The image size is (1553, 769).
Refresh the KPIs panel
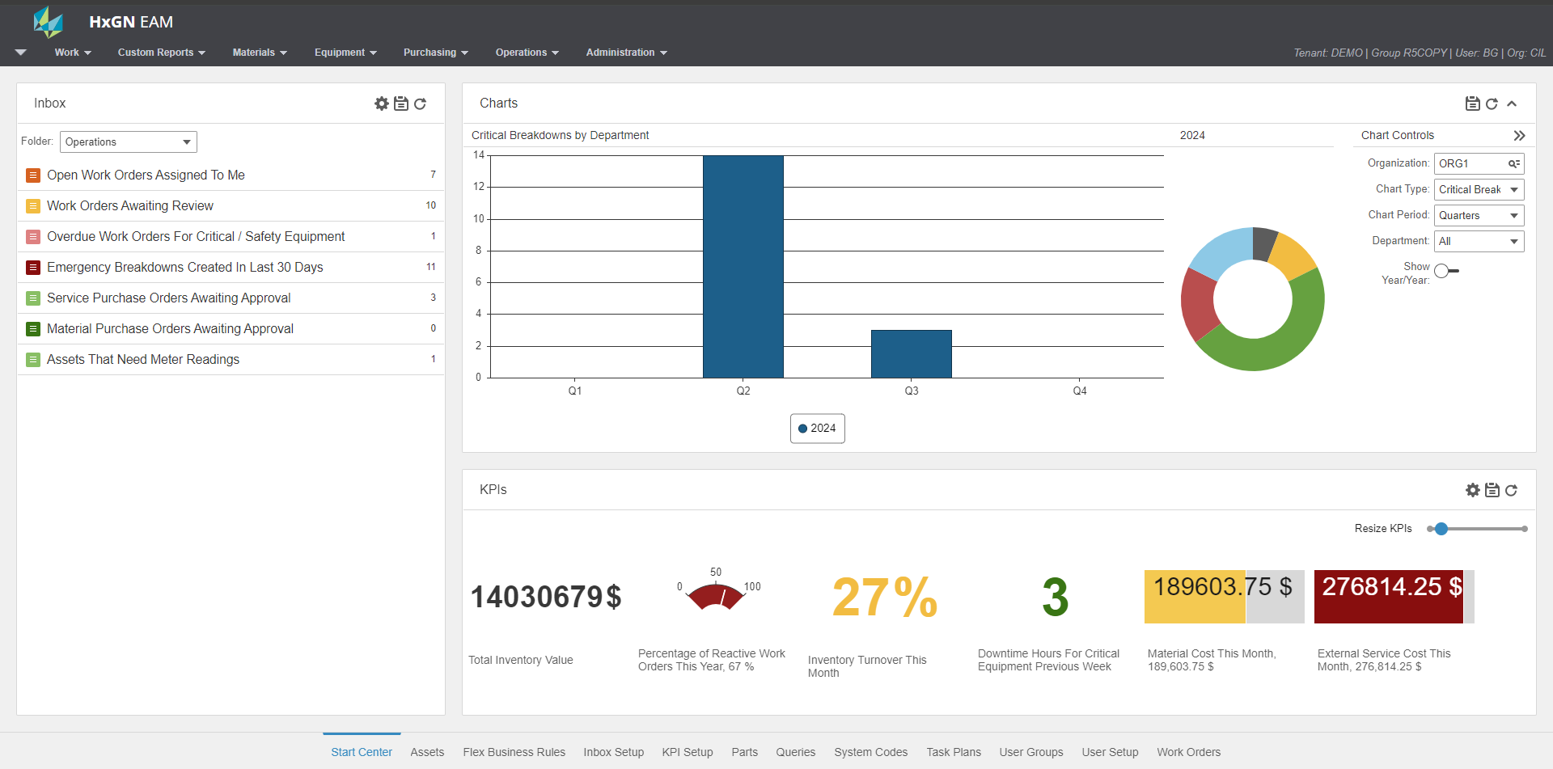(x=1511, y=490)
